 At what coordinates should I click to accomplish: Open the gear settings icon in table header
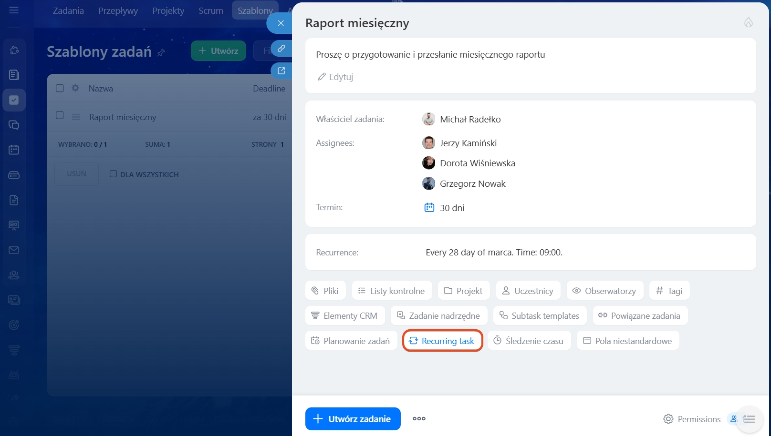pos(75,88)
